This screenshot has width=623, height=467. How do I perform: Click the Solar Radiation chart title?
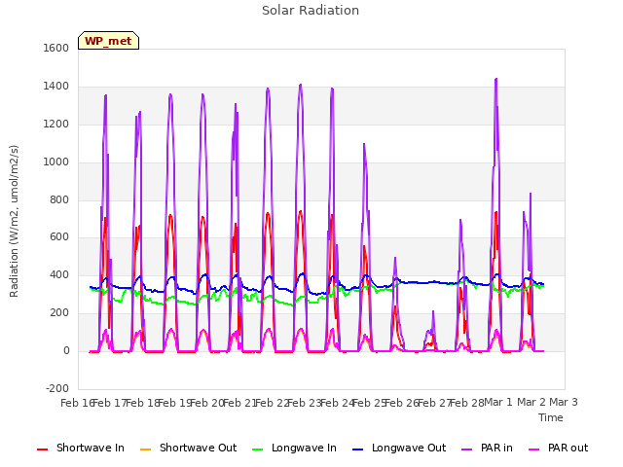(x=311, y=11)
